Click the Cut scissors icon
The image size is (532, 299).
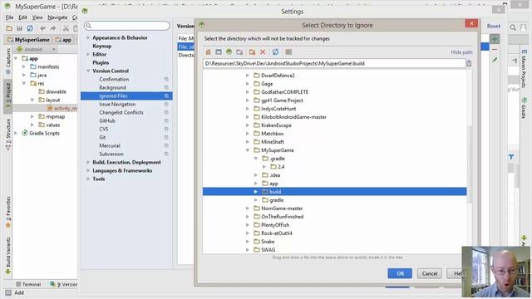click(66, 28)
